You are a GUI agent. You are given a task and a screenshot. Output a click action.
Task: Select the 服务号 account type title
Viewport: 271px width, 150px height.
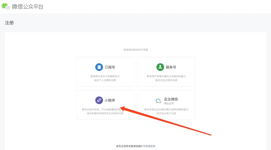(x=171, y=67)
